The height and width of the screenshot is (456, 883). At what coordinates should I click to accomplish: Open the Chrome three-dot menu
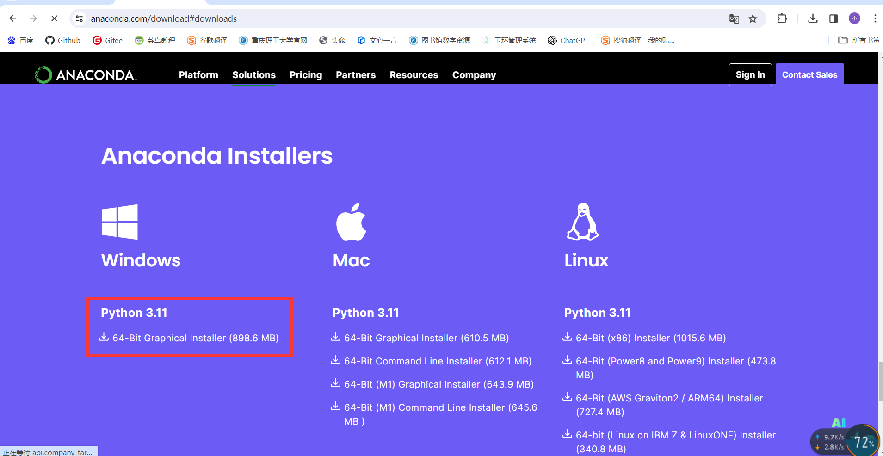tap(875, 18)
